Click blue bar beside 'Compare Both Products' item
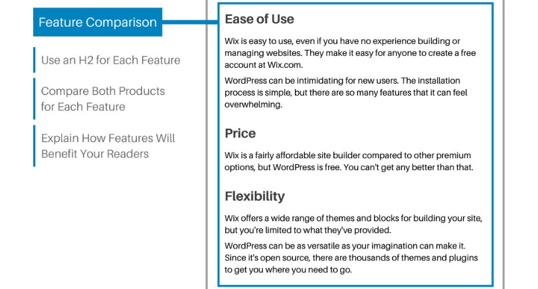The height and width of the screenshot is (289, 538). pos(35,99)
